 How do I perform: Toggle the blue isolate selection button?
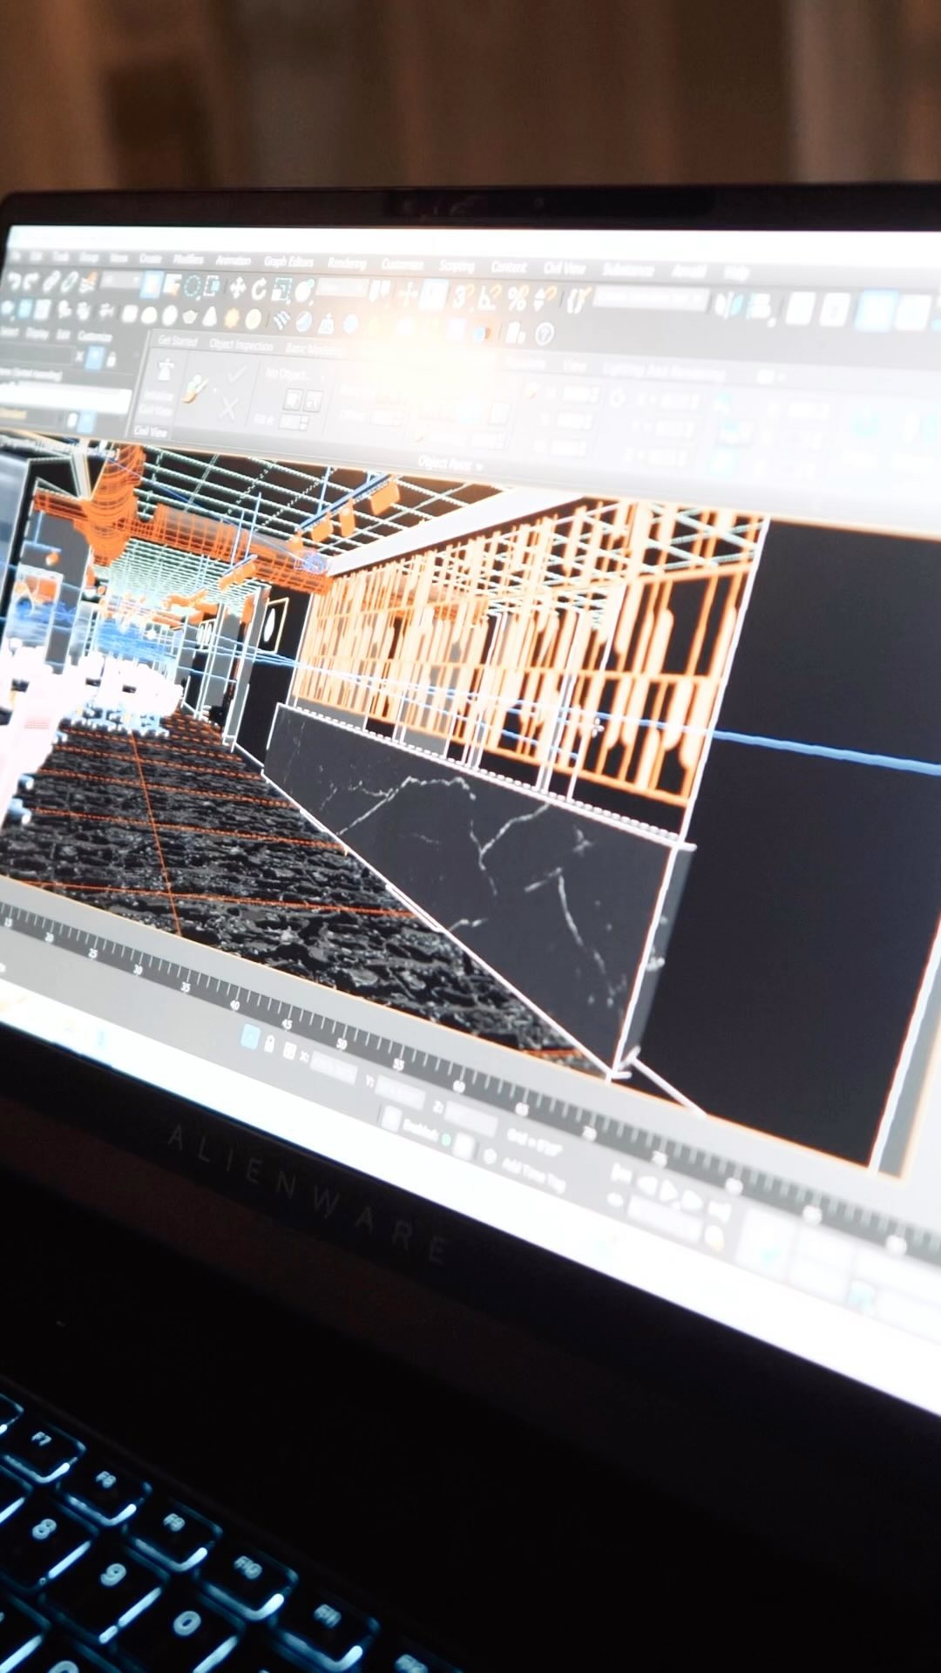coord(249,1036)
